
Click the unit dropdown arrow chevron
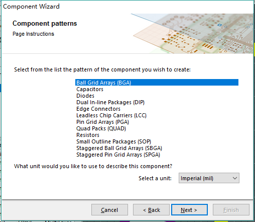(x=235, y=178)
